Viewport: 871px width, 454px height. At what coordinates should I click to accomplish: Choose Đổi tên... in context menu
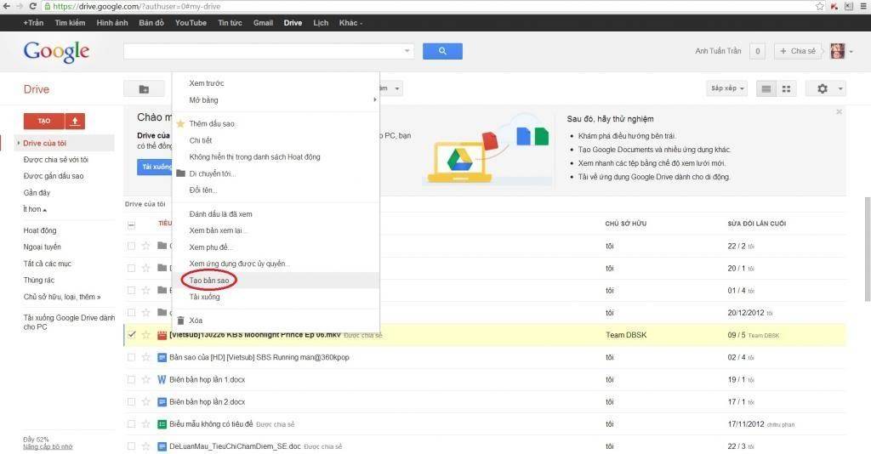tap(202, 190)
